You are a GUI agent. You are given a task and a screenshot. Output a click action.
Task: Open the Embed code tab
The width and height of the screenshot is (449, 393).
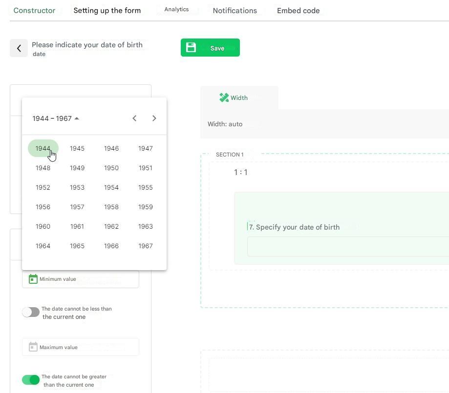(298, 11)
